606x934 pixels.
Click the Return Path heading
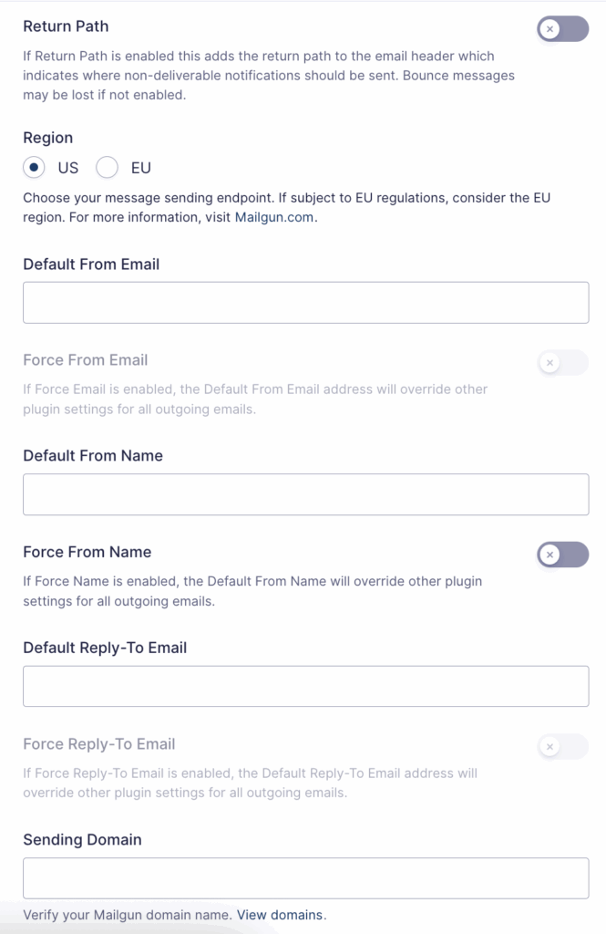(x=66, y=26)
